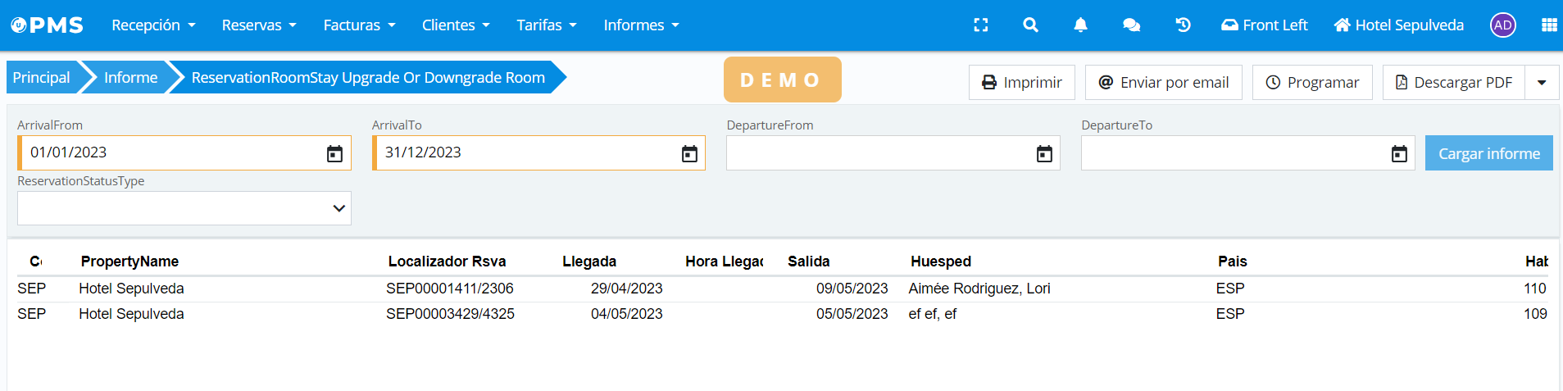This screenshot has height=391, width=1563.
Task: Open the search magnifier icon
Action: click(x=1030, y=25)
